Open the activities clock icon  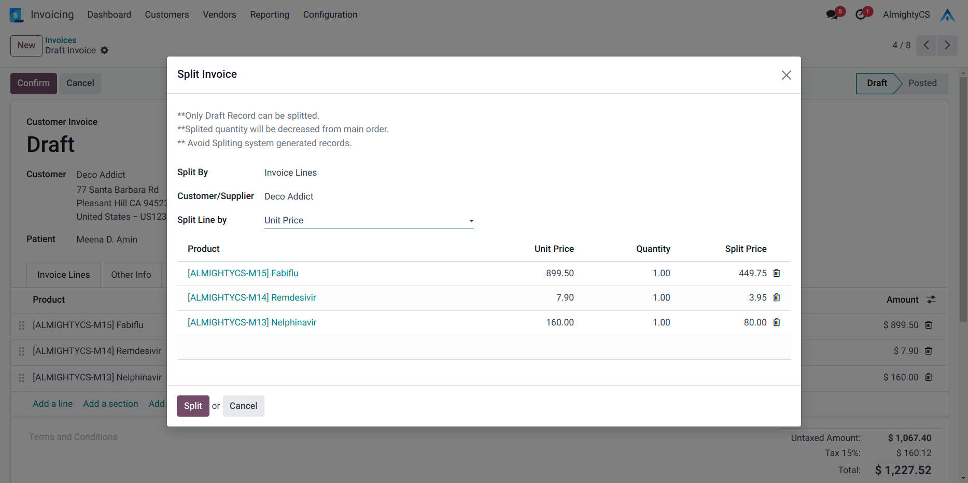tap(861, 15)
